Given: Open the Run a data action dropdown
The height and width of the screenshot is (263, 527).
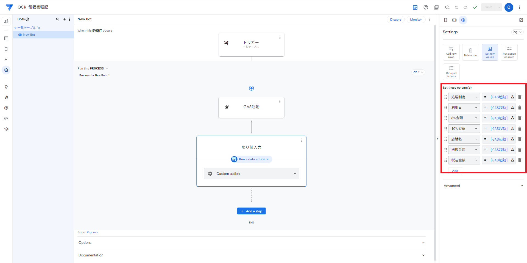Looking at the screenshot, I should click(251, 159).
